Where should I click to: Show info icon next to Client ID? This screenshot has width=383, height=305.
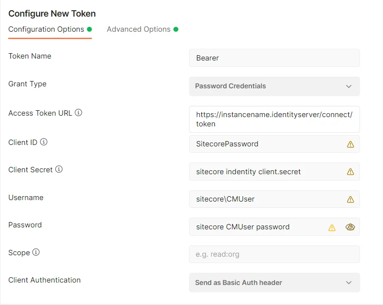pyautogui.click(x=44, y=142)
